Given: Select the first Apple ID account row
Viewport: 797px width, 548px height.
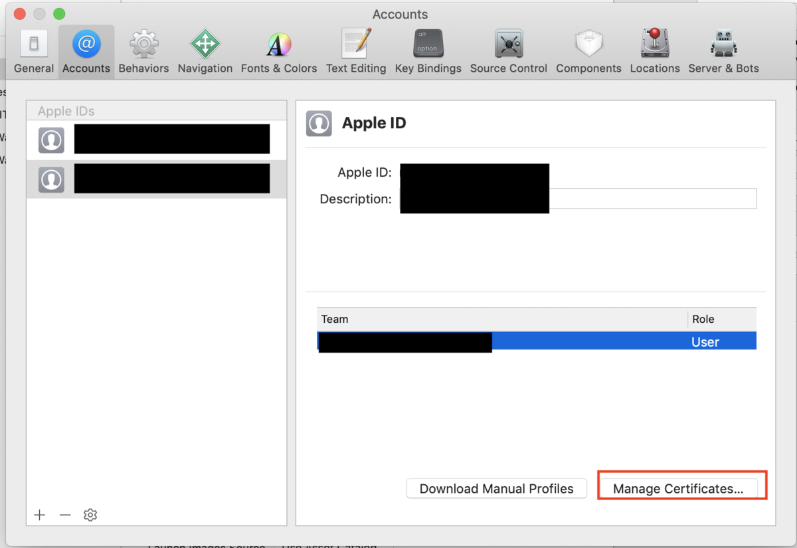Looking at the screenshot, I should (157, 140).
